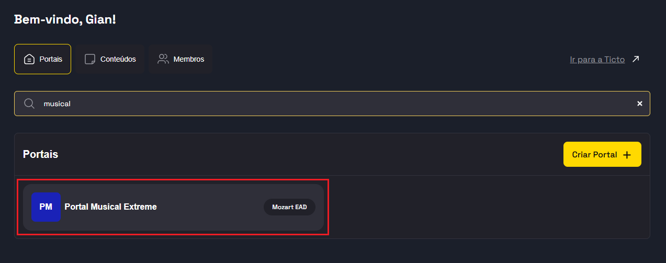Click the Mozart EAD badge
Image resolution: width=666 pixels, height=263 pixels.
tap(289, 207)
